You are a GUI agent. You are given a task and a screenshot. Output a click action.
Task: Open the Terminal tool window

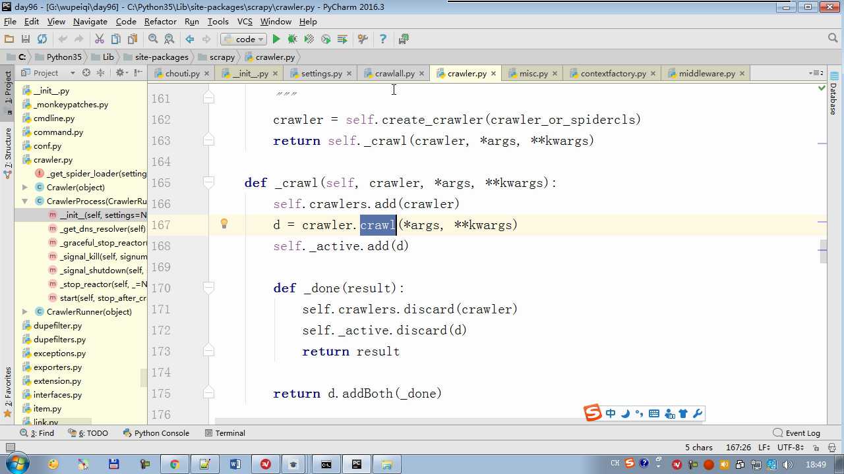pyautogui.click(x=225, y=433)
